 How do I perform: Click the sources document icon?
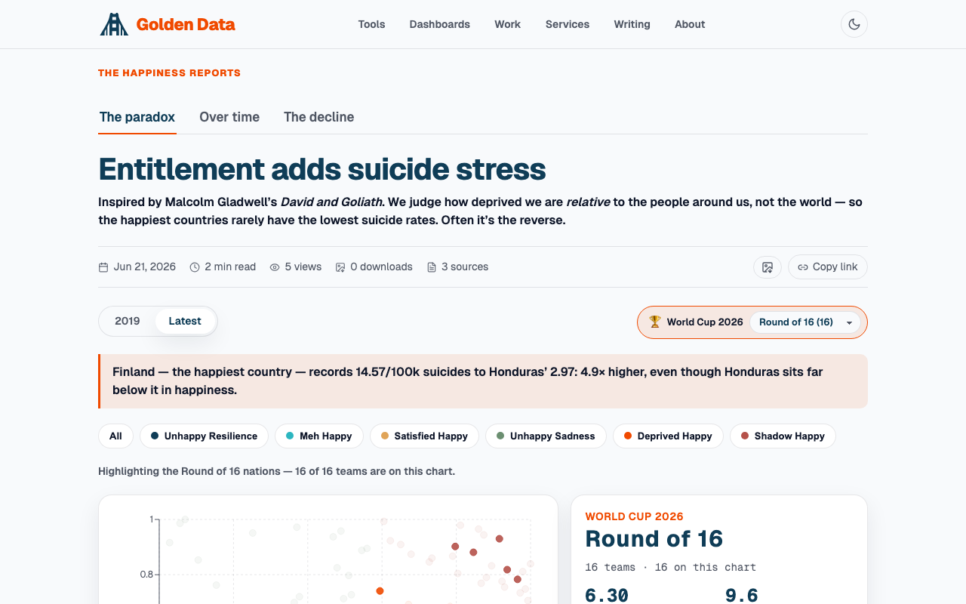(432, 267)
